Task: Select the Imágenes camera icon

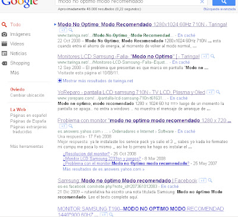Action: pyautogui.click(x=4, y=35)
